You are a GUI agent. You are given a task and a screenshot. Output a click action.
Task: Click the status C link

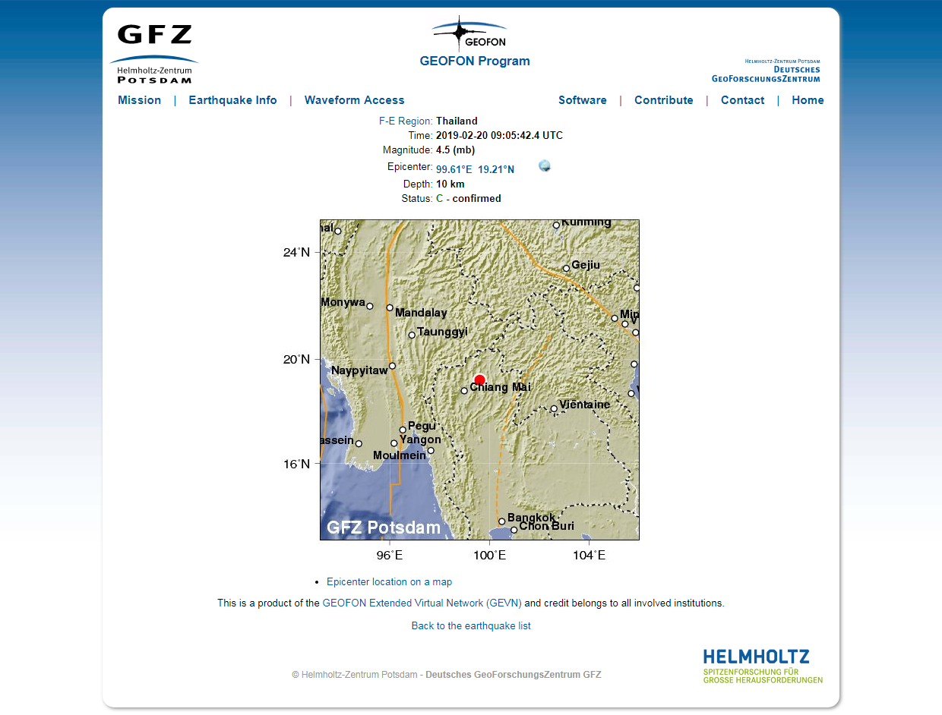tap(439, 199)
